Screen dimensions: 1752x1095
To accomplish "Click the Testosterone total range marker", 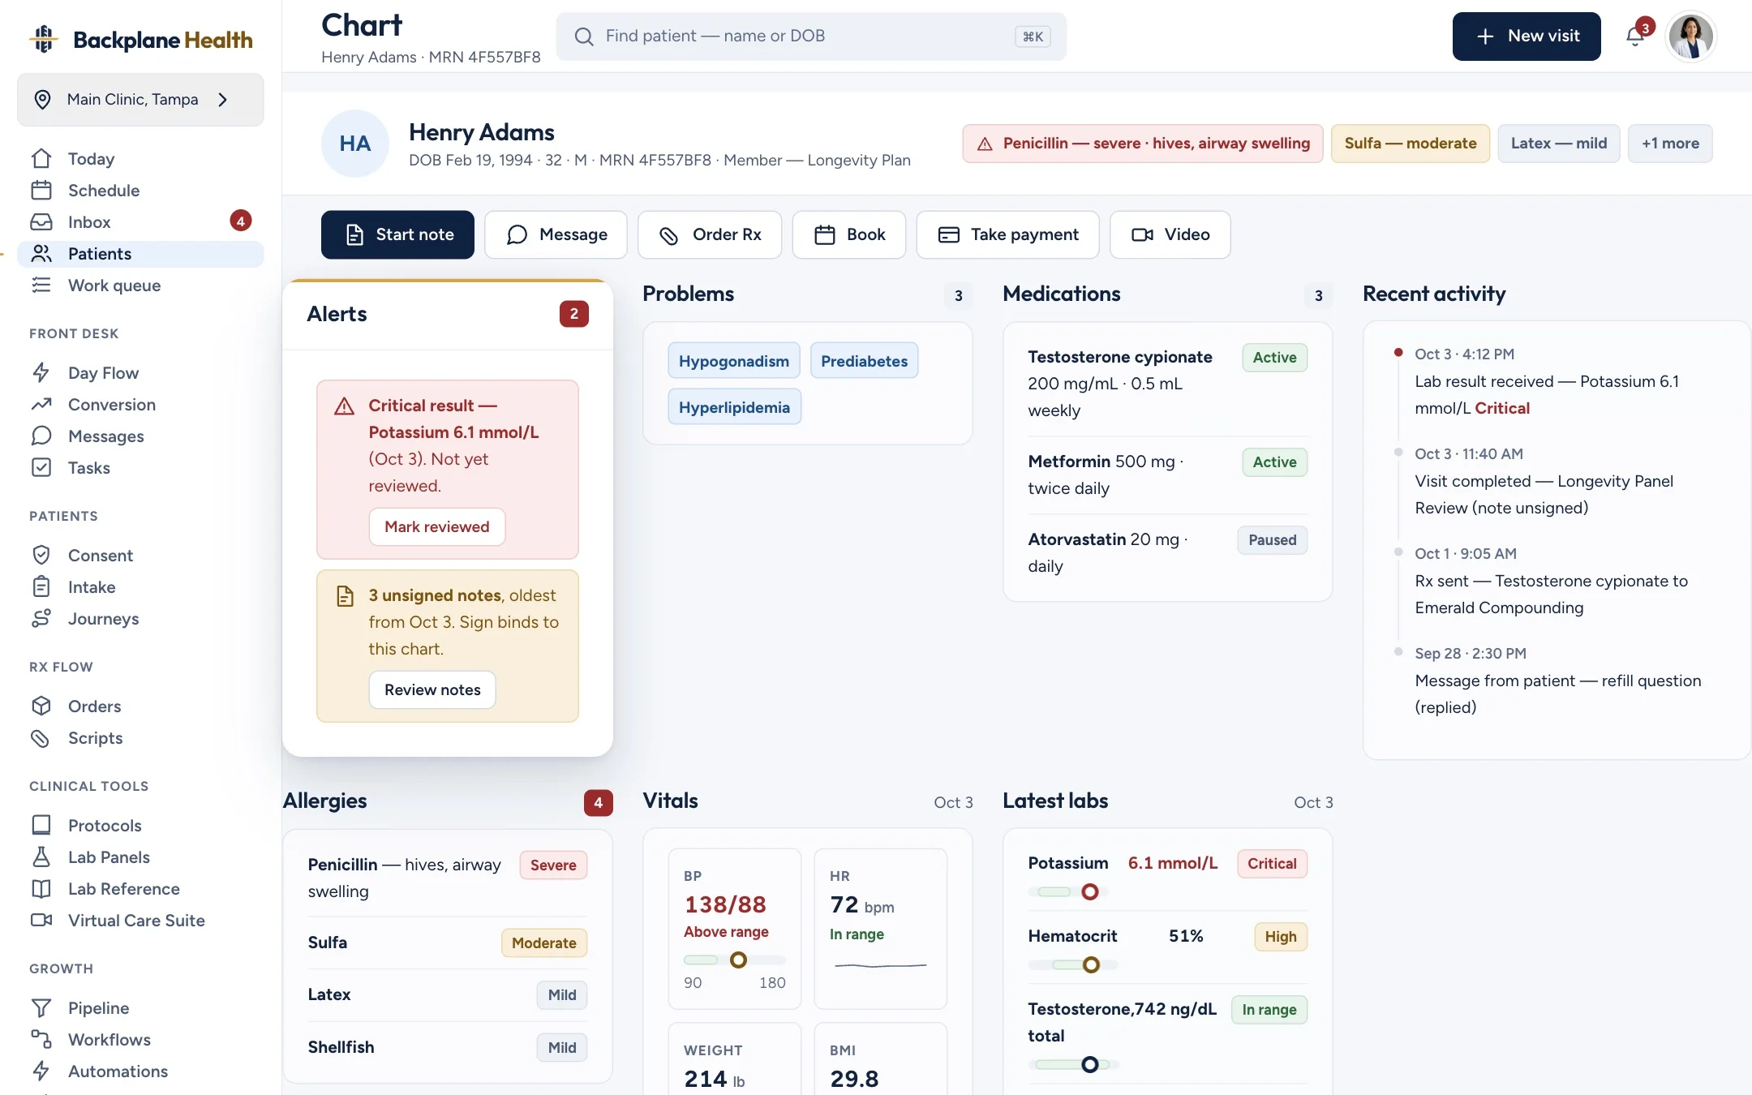I will click(x=1090, y=1064).
